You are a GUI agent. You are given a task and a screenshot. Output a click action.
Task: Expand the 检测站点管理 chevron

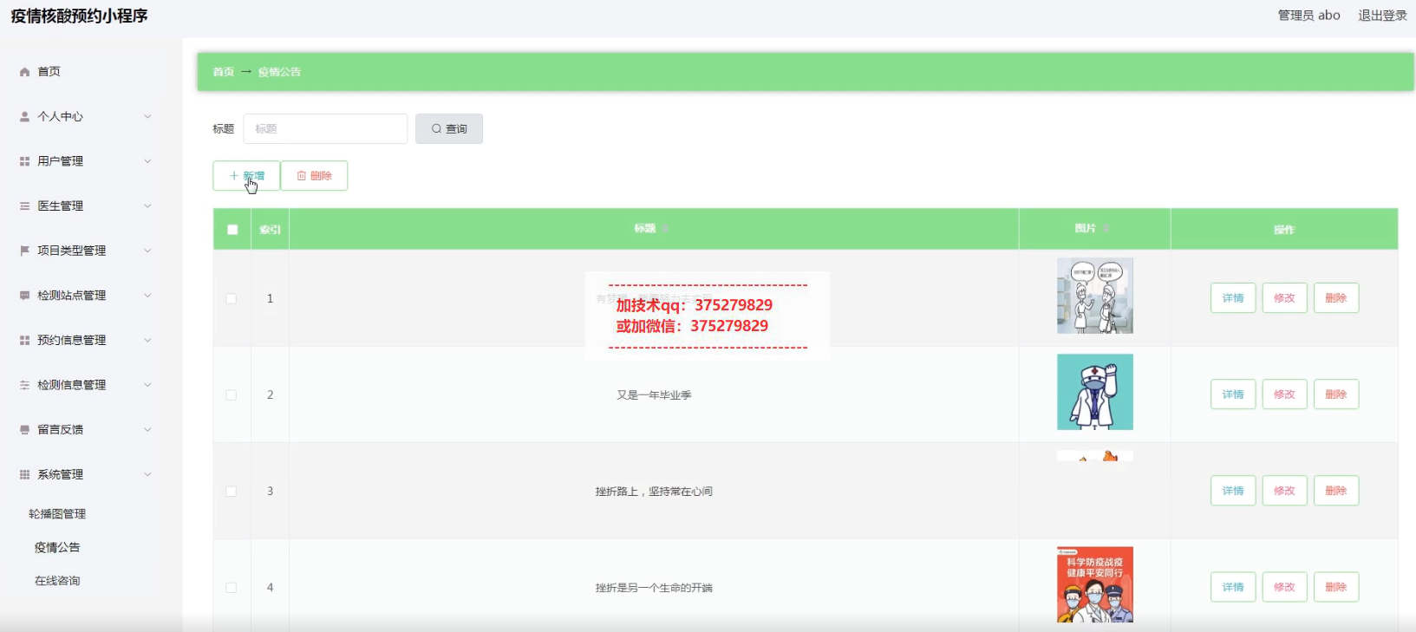[x=147, y=296]
